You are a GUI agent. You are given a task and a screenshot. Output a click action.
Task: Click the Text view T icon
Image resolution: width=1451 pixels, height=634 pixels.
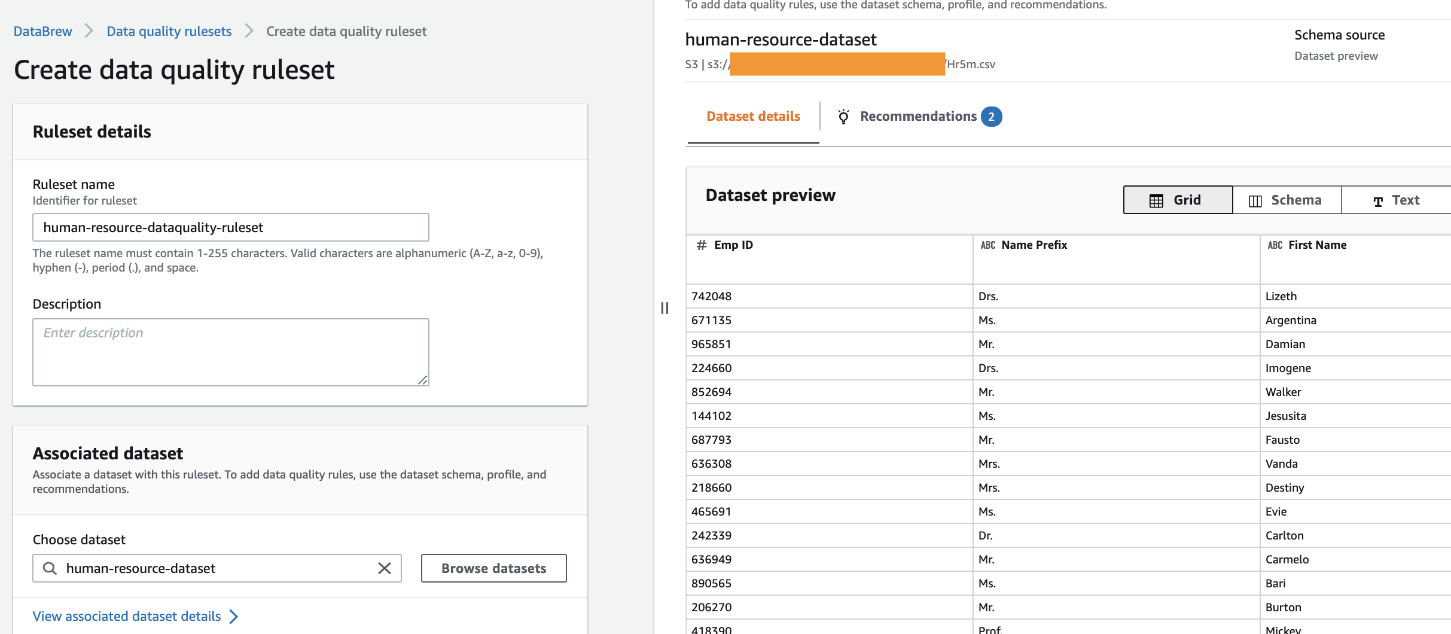click(x=1378, y=201)
